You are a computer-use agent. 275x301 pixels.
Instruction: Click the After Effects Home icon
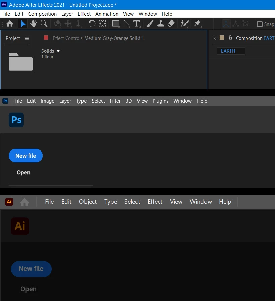pos(10,24)
